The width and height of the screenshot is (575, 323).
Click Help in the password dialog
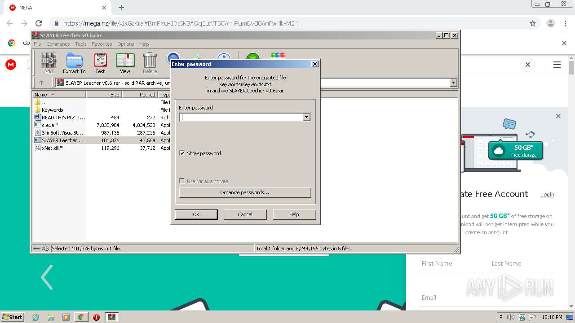[294, 214]
